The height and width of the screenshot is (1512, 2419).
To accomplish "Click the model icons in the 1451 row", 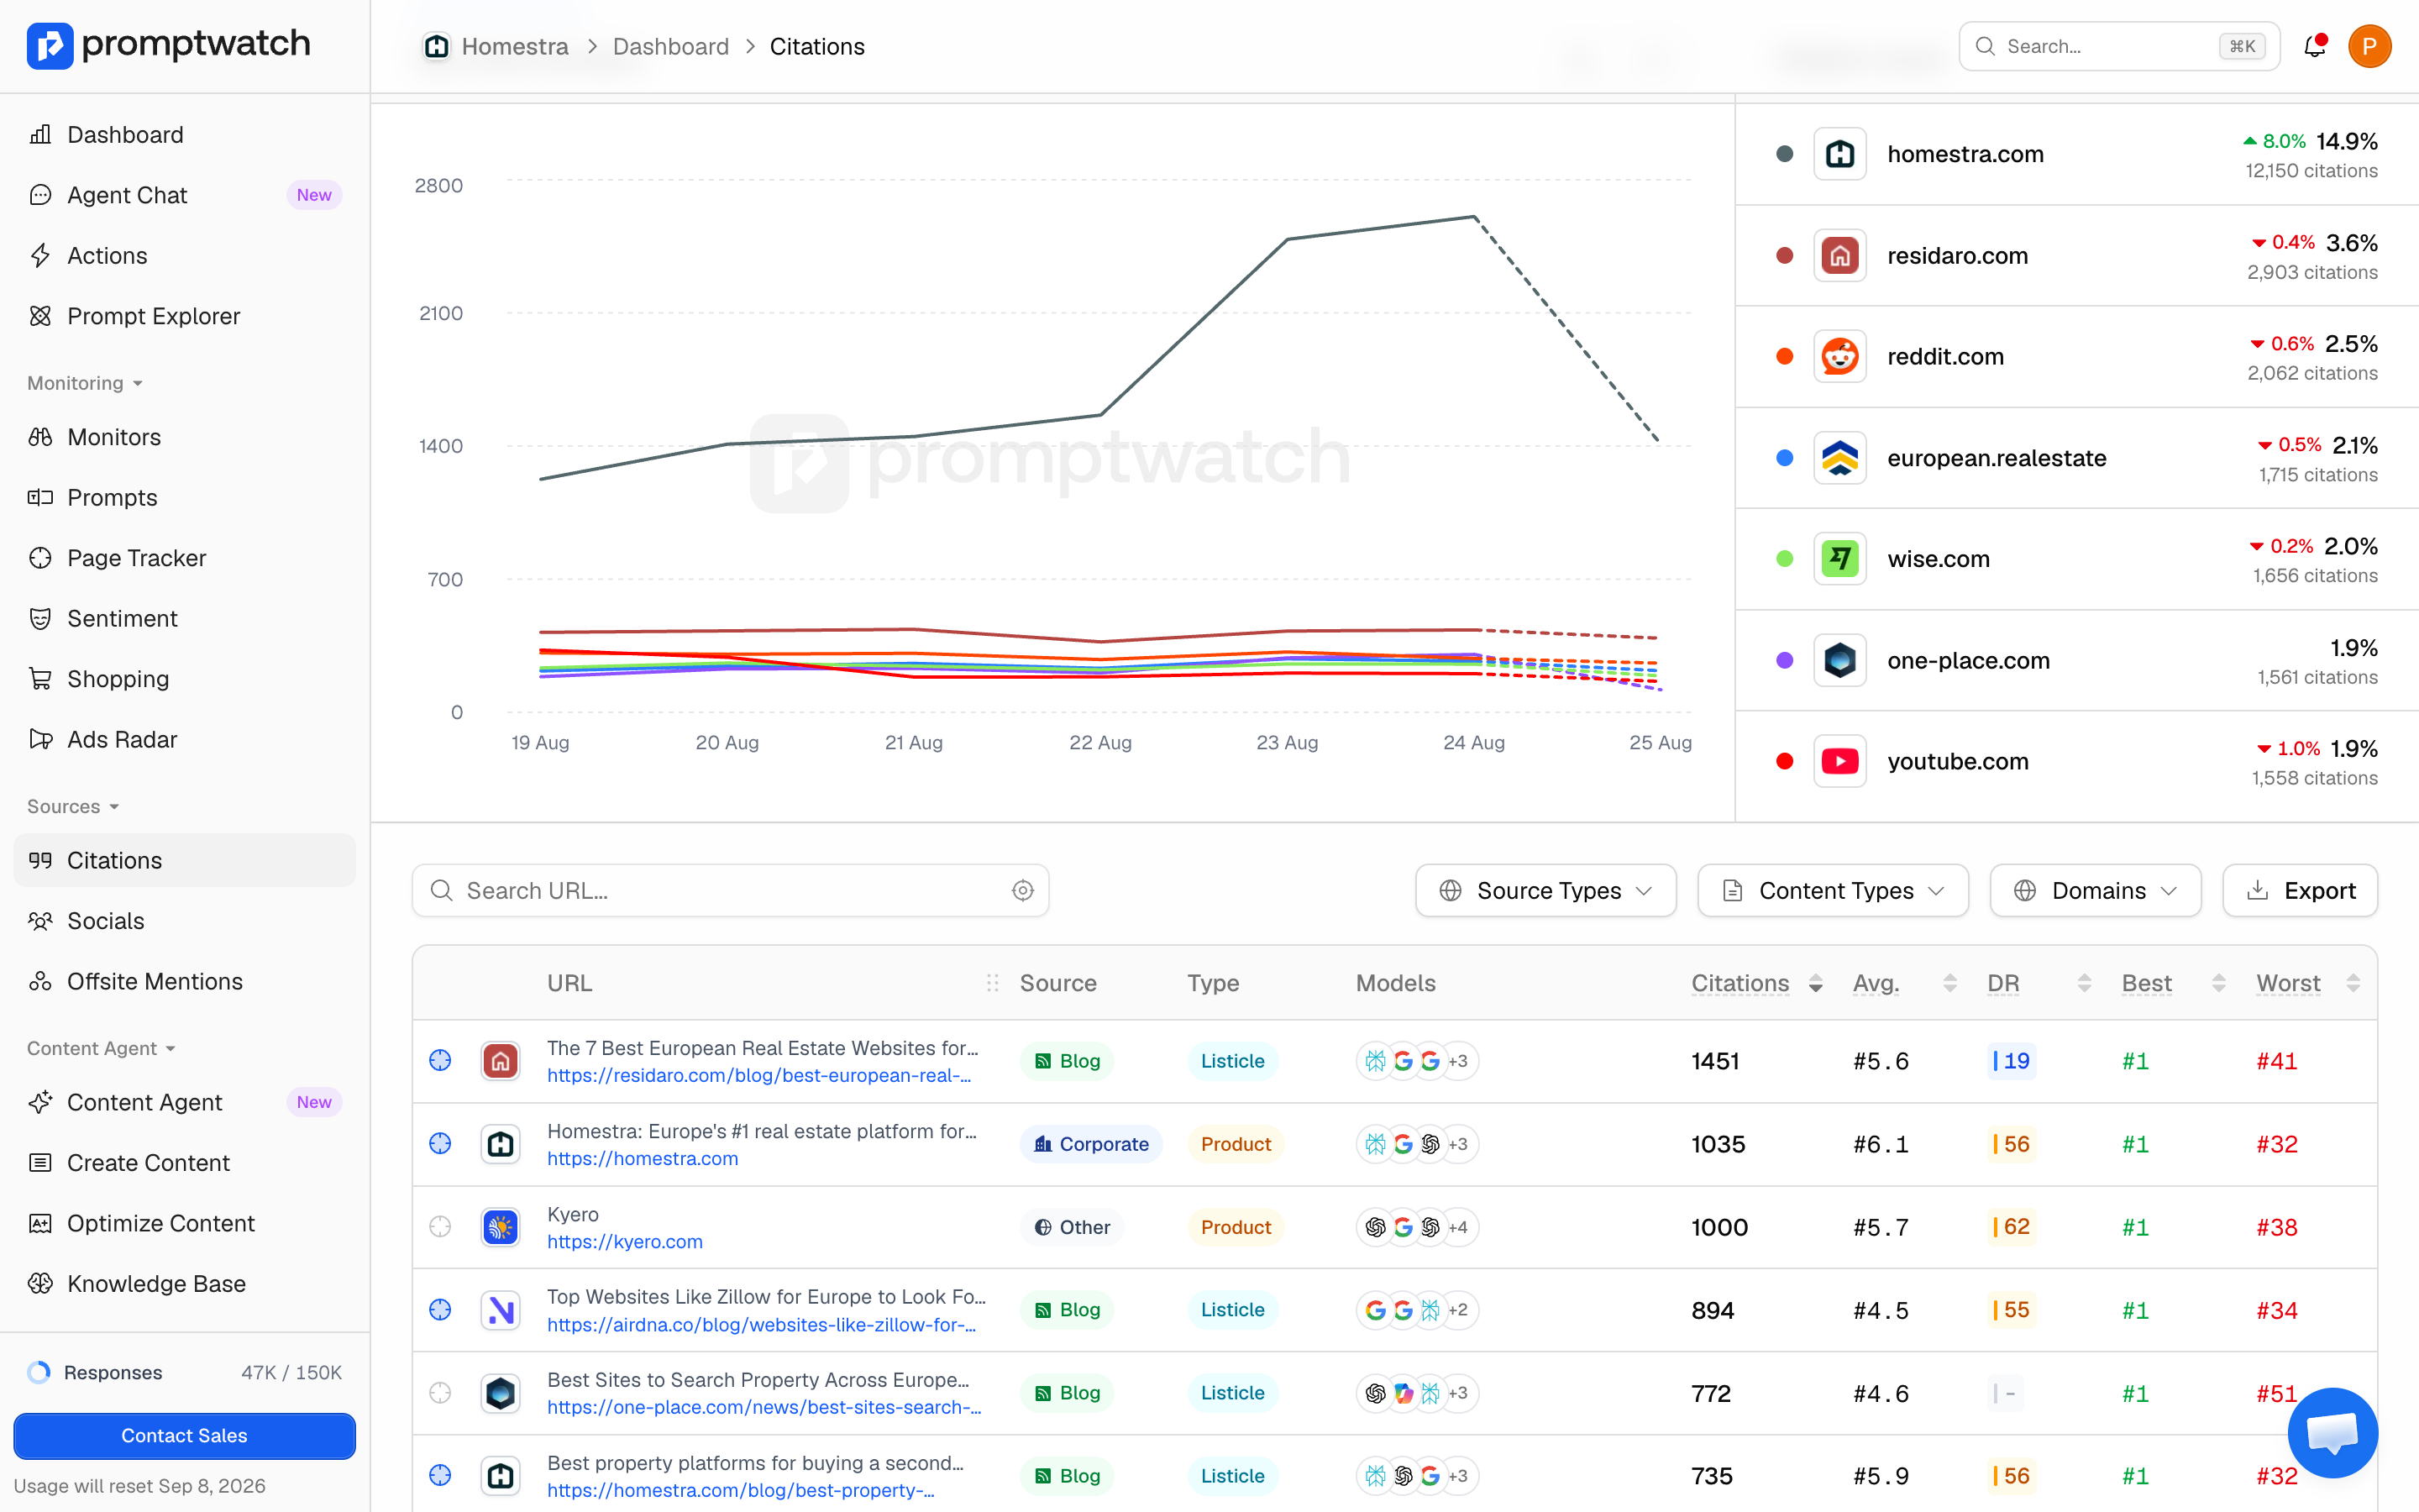I will [x=1416, y=1061].
